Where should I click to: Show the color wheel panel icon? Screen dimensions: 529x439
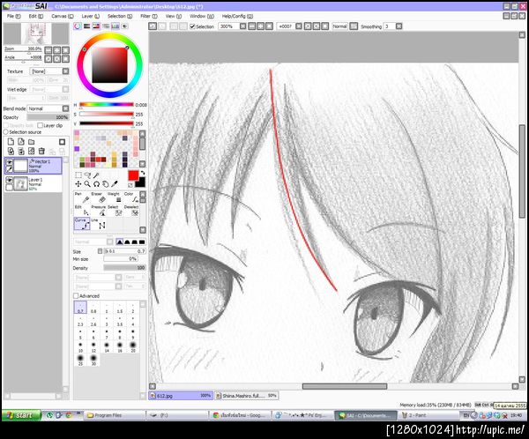(x=78, y=26)
